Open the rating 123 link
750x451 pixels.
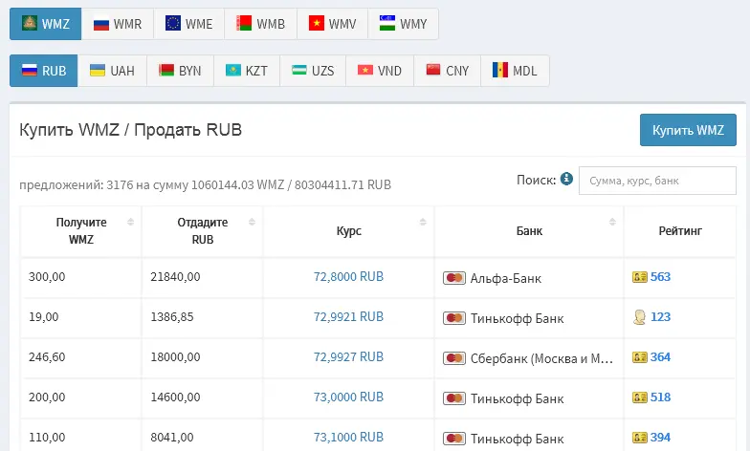(x=660, y=317)
